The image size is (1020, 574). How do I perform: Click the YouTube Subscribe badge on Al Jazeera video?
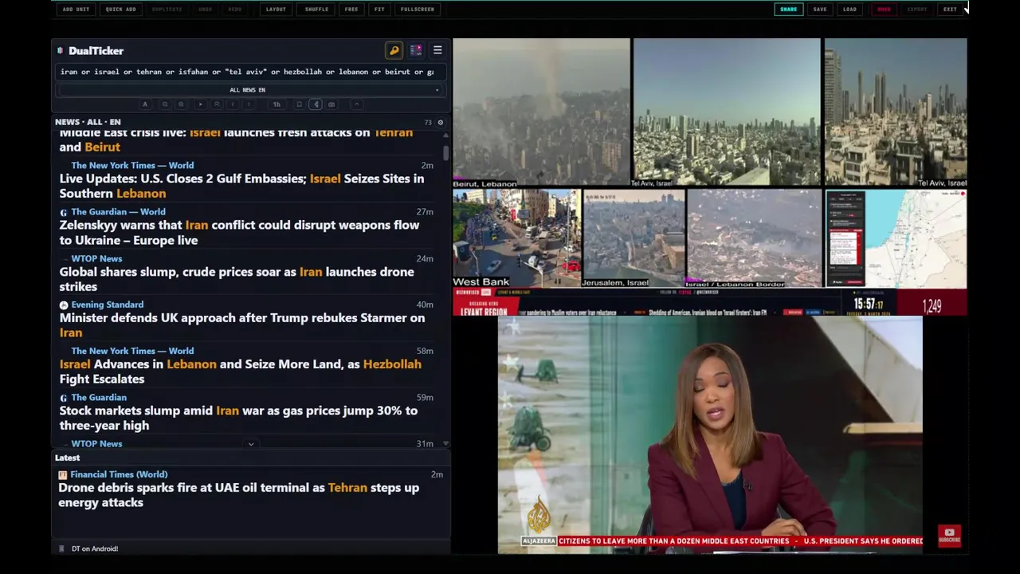click(x=949, y=536)
